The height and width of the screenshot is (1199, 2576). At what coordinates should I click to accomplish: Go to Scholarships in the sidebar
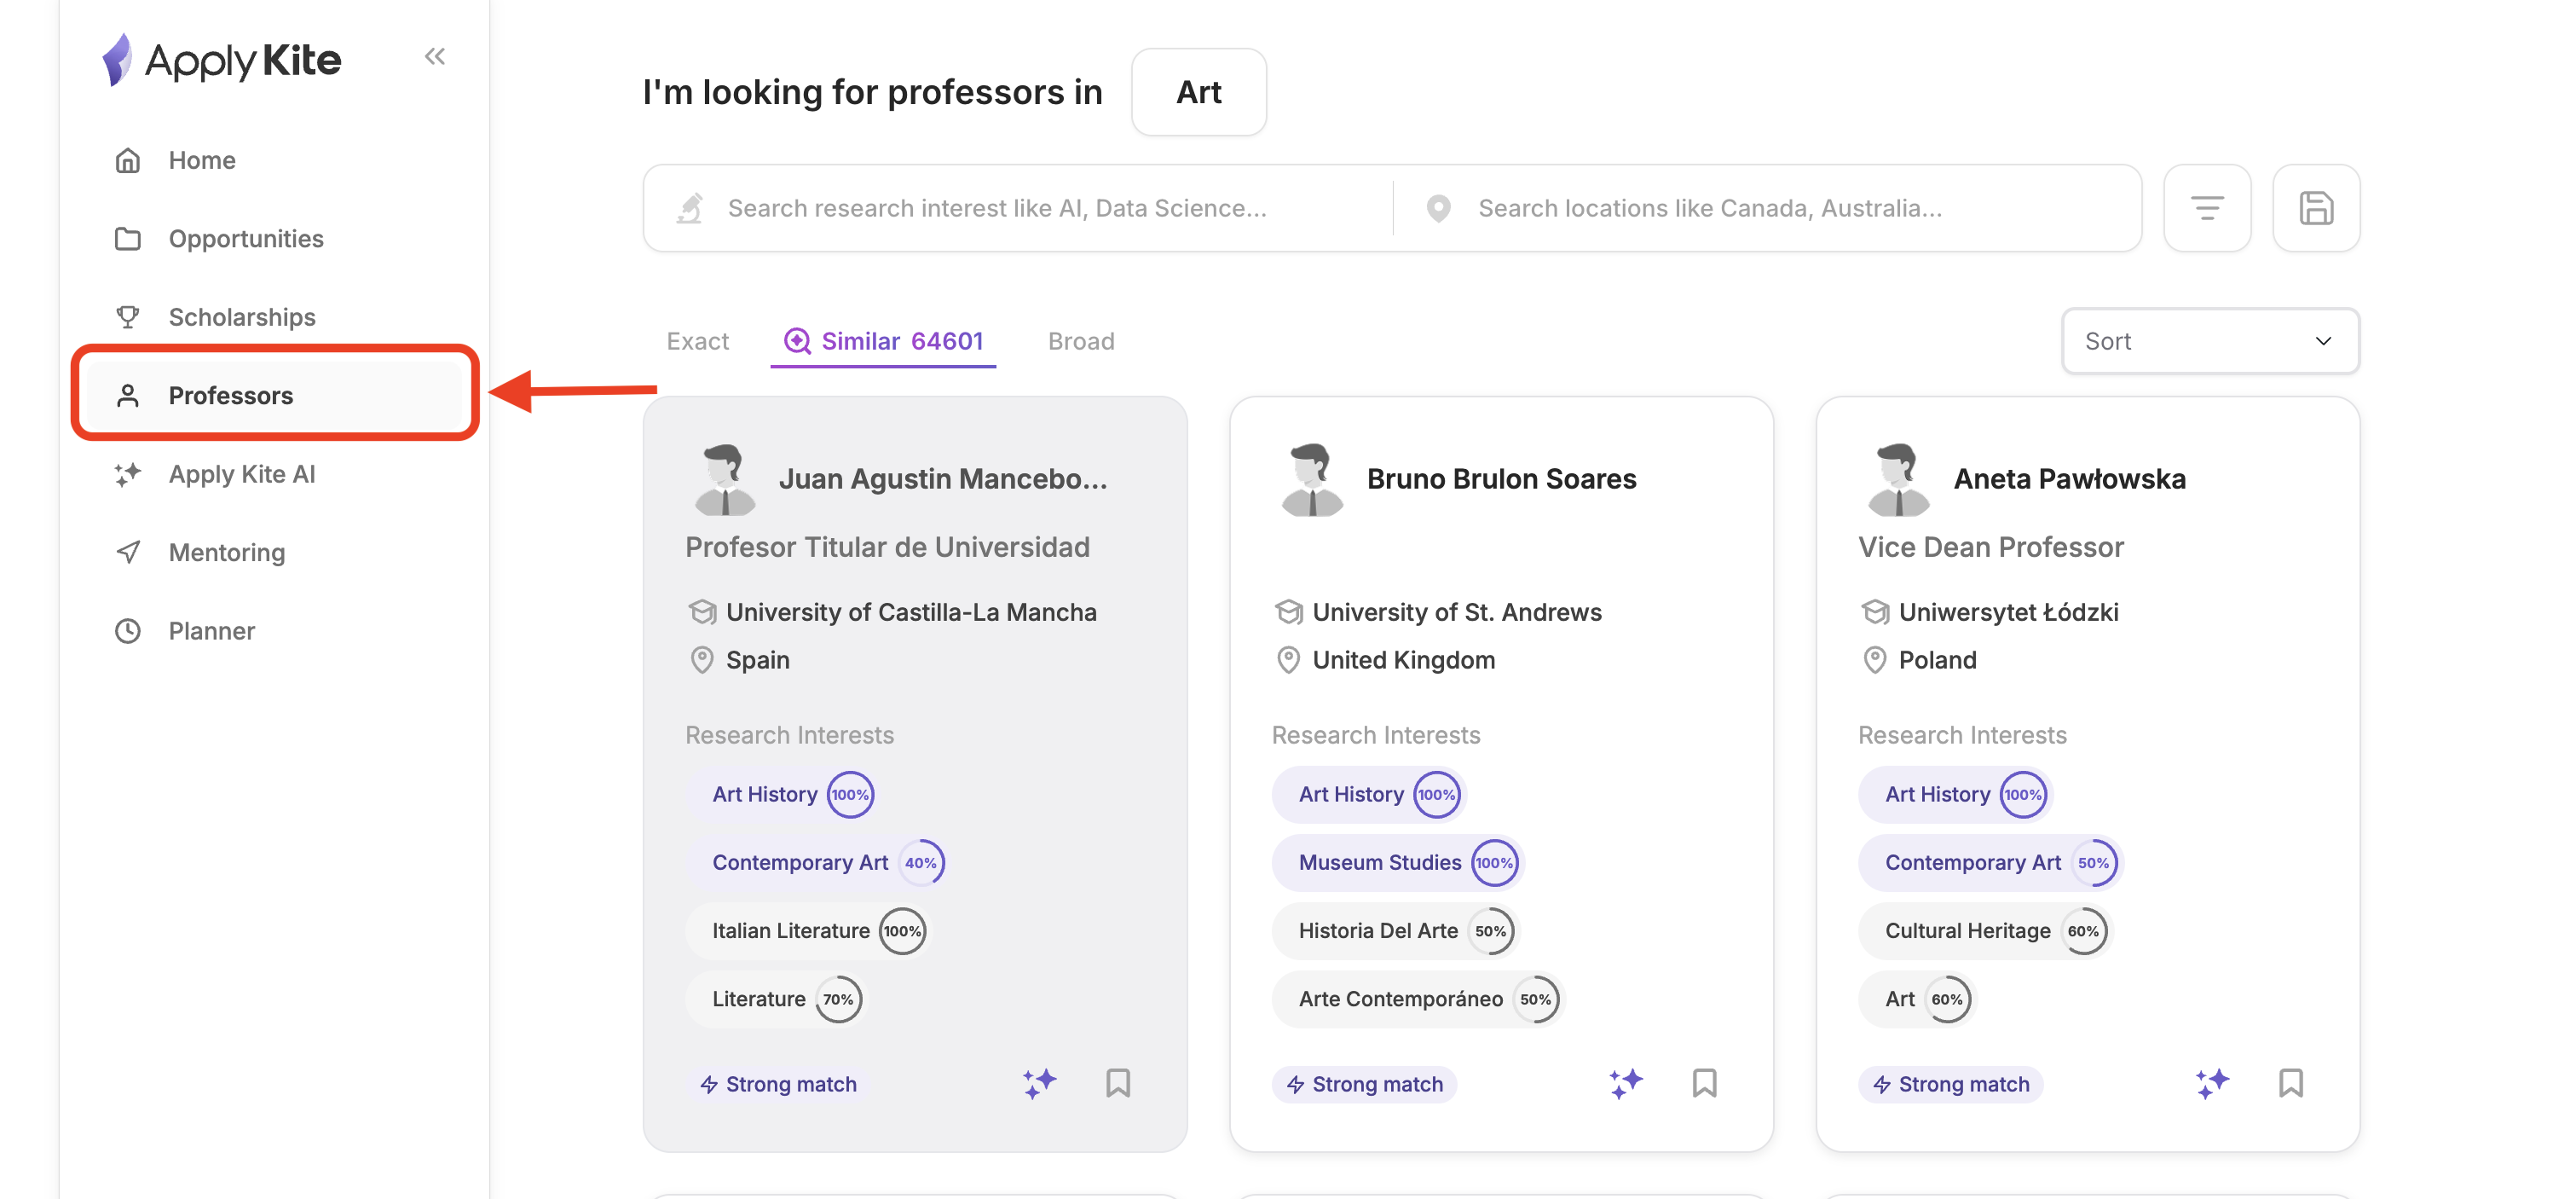point(241,317)
